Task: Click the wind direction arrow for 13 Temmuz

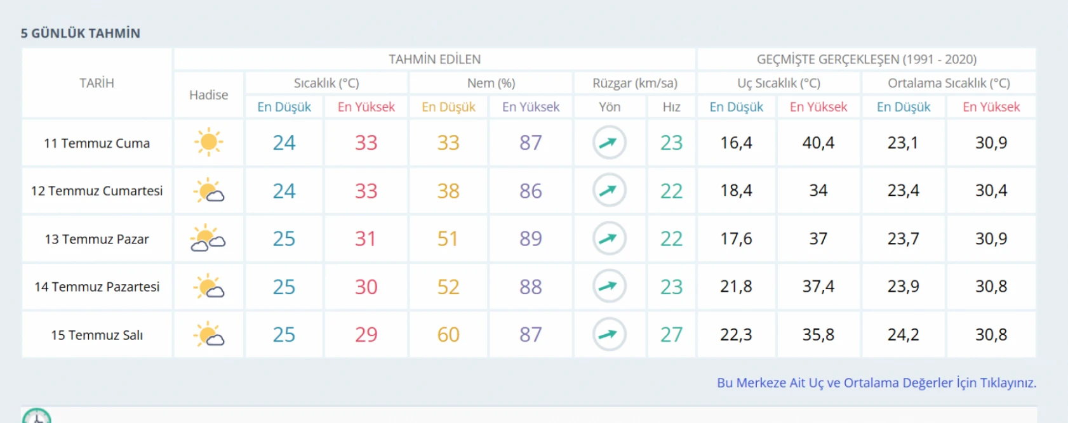Action: click(609, 238)
